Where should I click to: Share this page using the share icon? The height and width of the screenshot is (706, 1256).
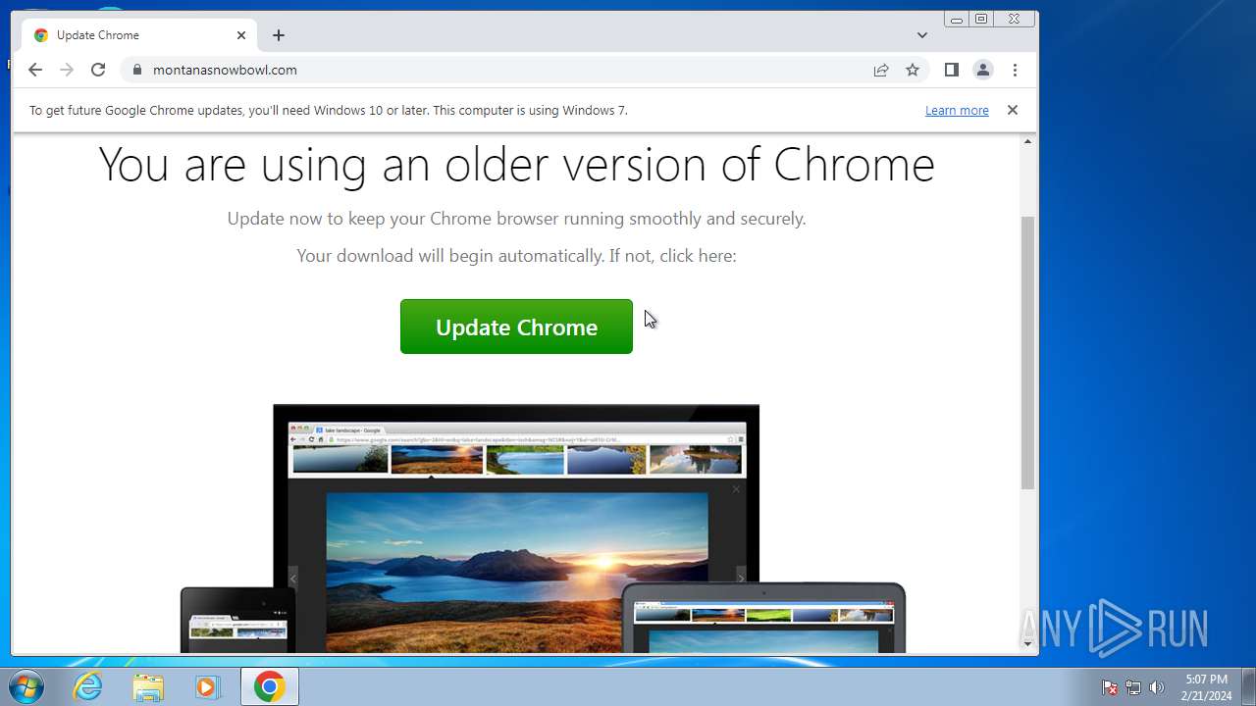[x=881, y=70]
